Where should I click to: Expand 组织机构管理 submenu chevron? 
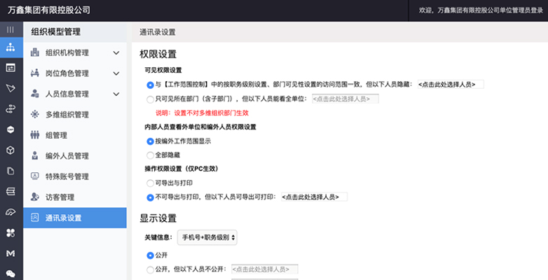tap(116, 52)
